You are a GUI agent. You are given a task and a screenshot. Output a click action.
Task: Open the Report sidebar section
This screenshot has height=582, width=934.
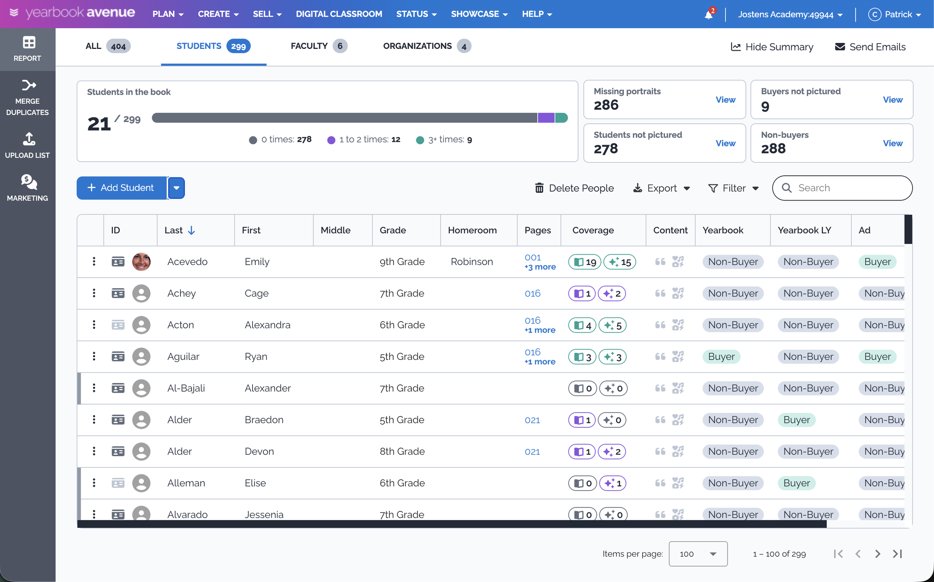click(27, 49)
